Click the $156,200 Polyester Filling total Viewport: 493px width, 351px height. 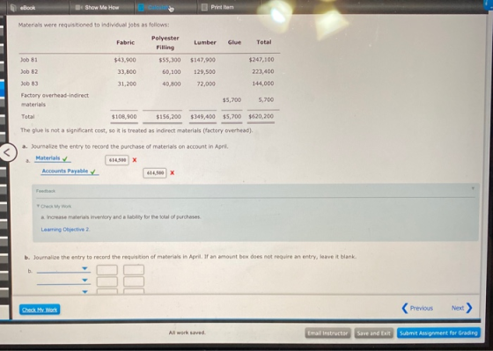168,117
